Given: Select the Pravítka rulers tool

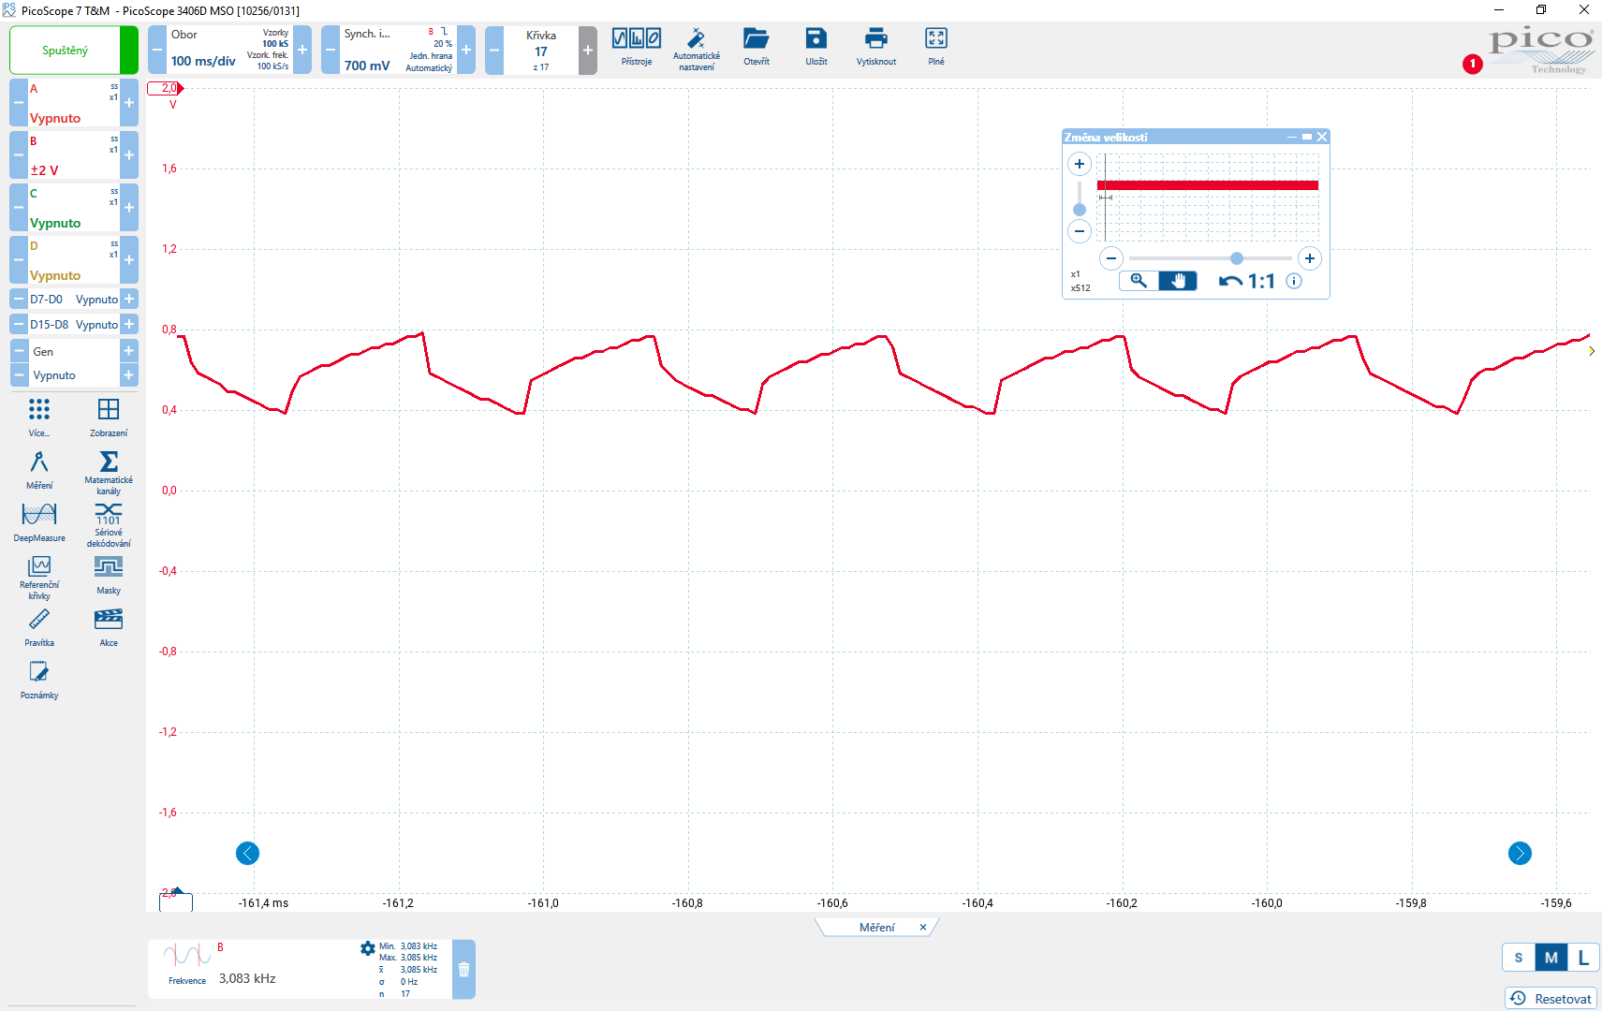Looking at the screenshot, I should coord(39,626).
